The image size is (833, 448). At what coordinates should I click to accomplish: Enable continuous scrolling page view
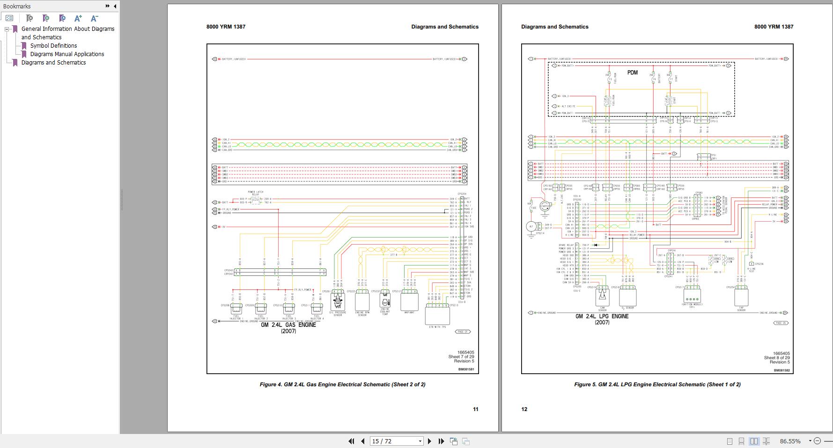click(x=741, y=441)
